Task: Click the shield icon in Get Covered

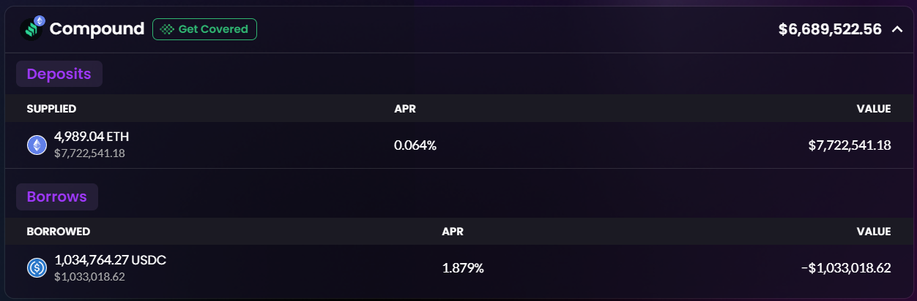Action: (168, 29)
